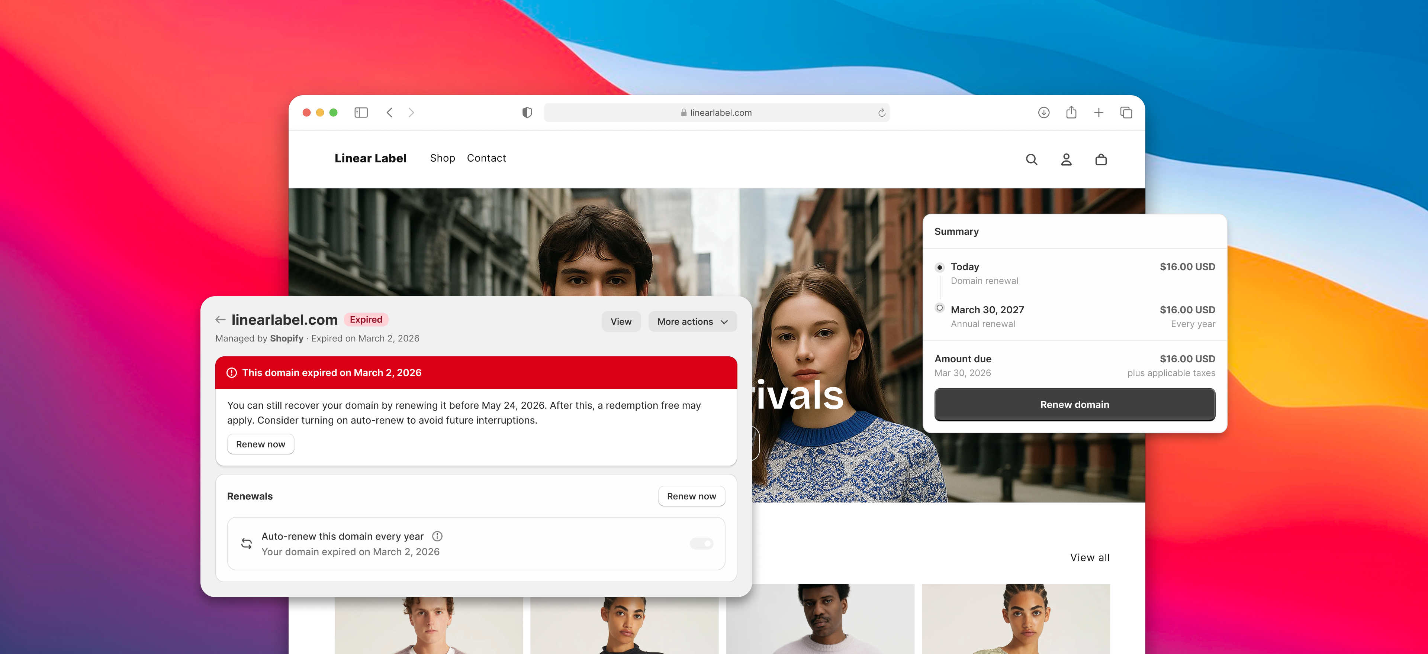This screenshot has width=1428, height=654.
Task: Select the March 30, 2027 radio marker
Action: tap(939, 308)
